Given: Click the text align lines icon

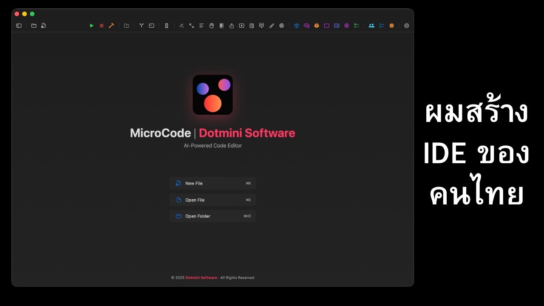Looking at the screenshot, I should (201, 25).
